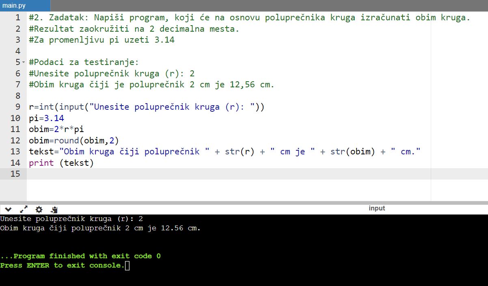
Task: Click the console output line 'Obim kruga čiji'
Action: pos(100,228)
